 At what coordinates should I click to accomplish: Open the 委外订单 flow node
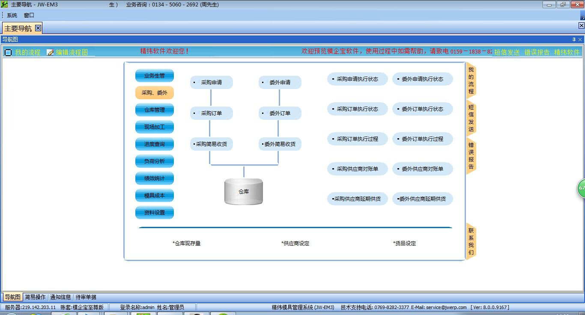tap(280, 113)
